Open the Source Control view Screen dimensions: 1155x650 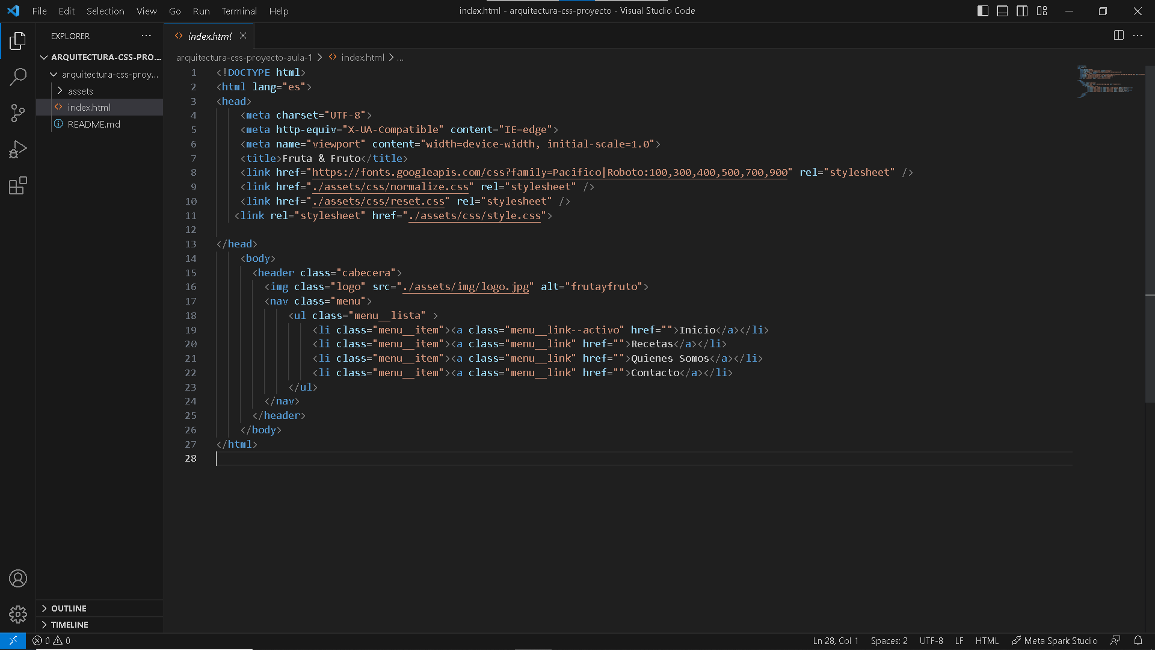[x=18, y=113]
